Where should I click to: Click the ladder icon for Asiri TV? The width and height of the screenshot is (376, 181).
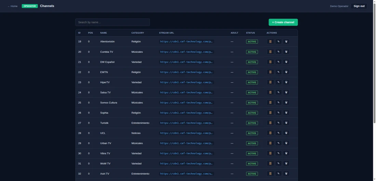click(270, 174)
